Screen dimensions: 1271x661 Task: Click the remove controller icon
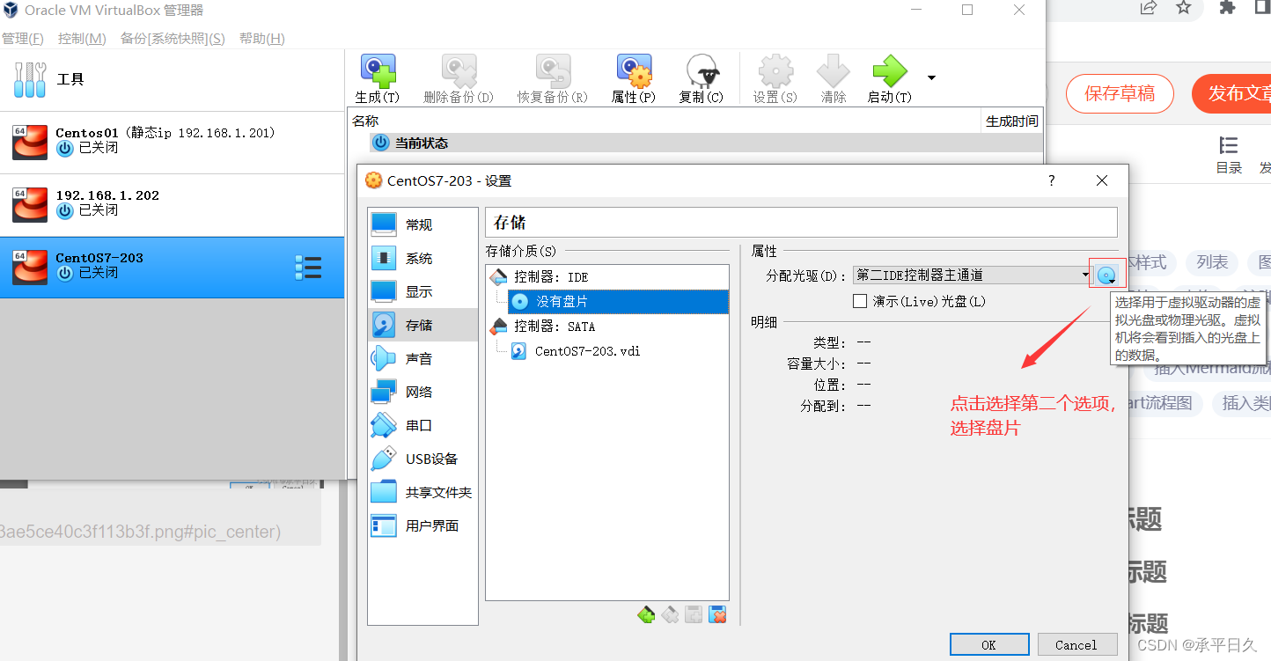pyautogui.click(x=670, y=614)
